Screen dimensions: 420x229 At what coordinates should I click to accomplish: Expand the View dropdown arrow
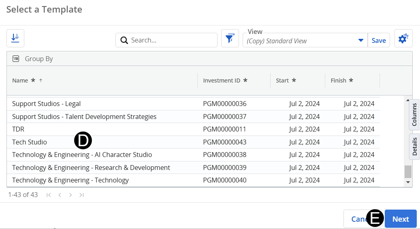pyautogui.click(x=360, y=40)
